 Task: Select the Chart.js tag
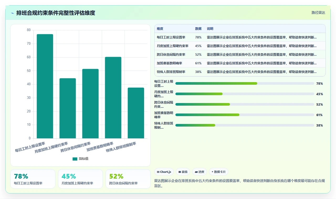pyautogui.click(x=164, y=172)
